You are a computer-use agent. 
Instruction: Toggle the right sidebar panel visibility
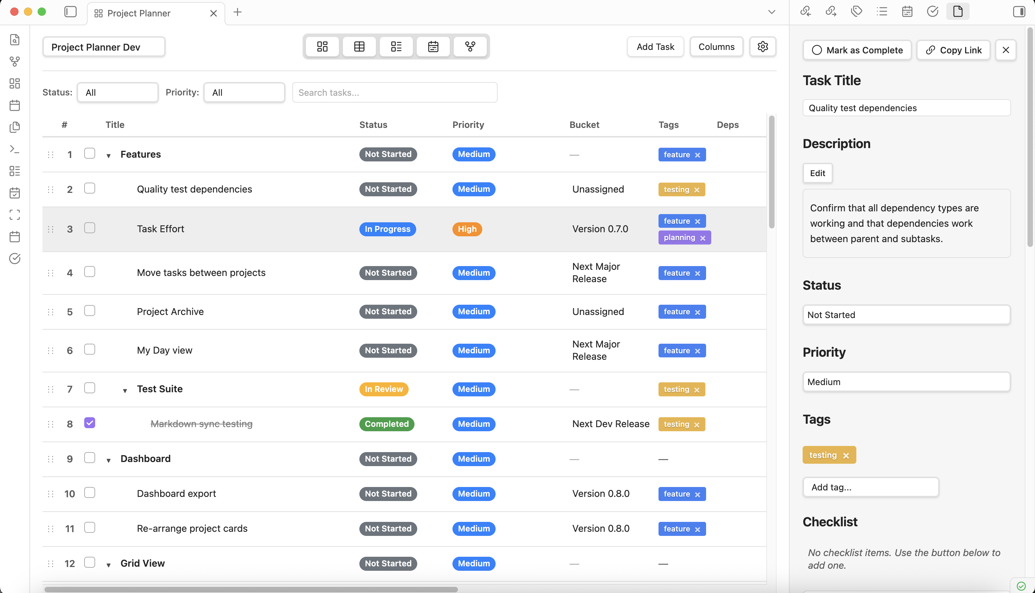[x=1019, y=11]
